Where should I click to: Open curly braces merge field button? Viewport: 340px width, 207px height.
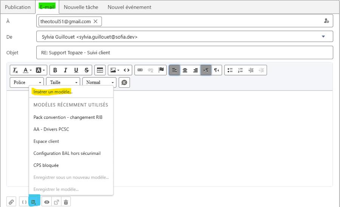[x=24, y=202]
